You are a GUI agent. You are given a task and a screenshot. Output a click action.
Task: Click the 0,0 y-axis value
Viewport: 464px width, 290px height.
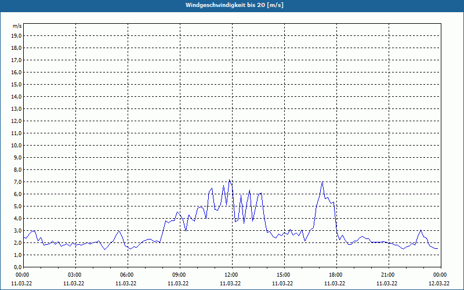click(x=18, y=267)
